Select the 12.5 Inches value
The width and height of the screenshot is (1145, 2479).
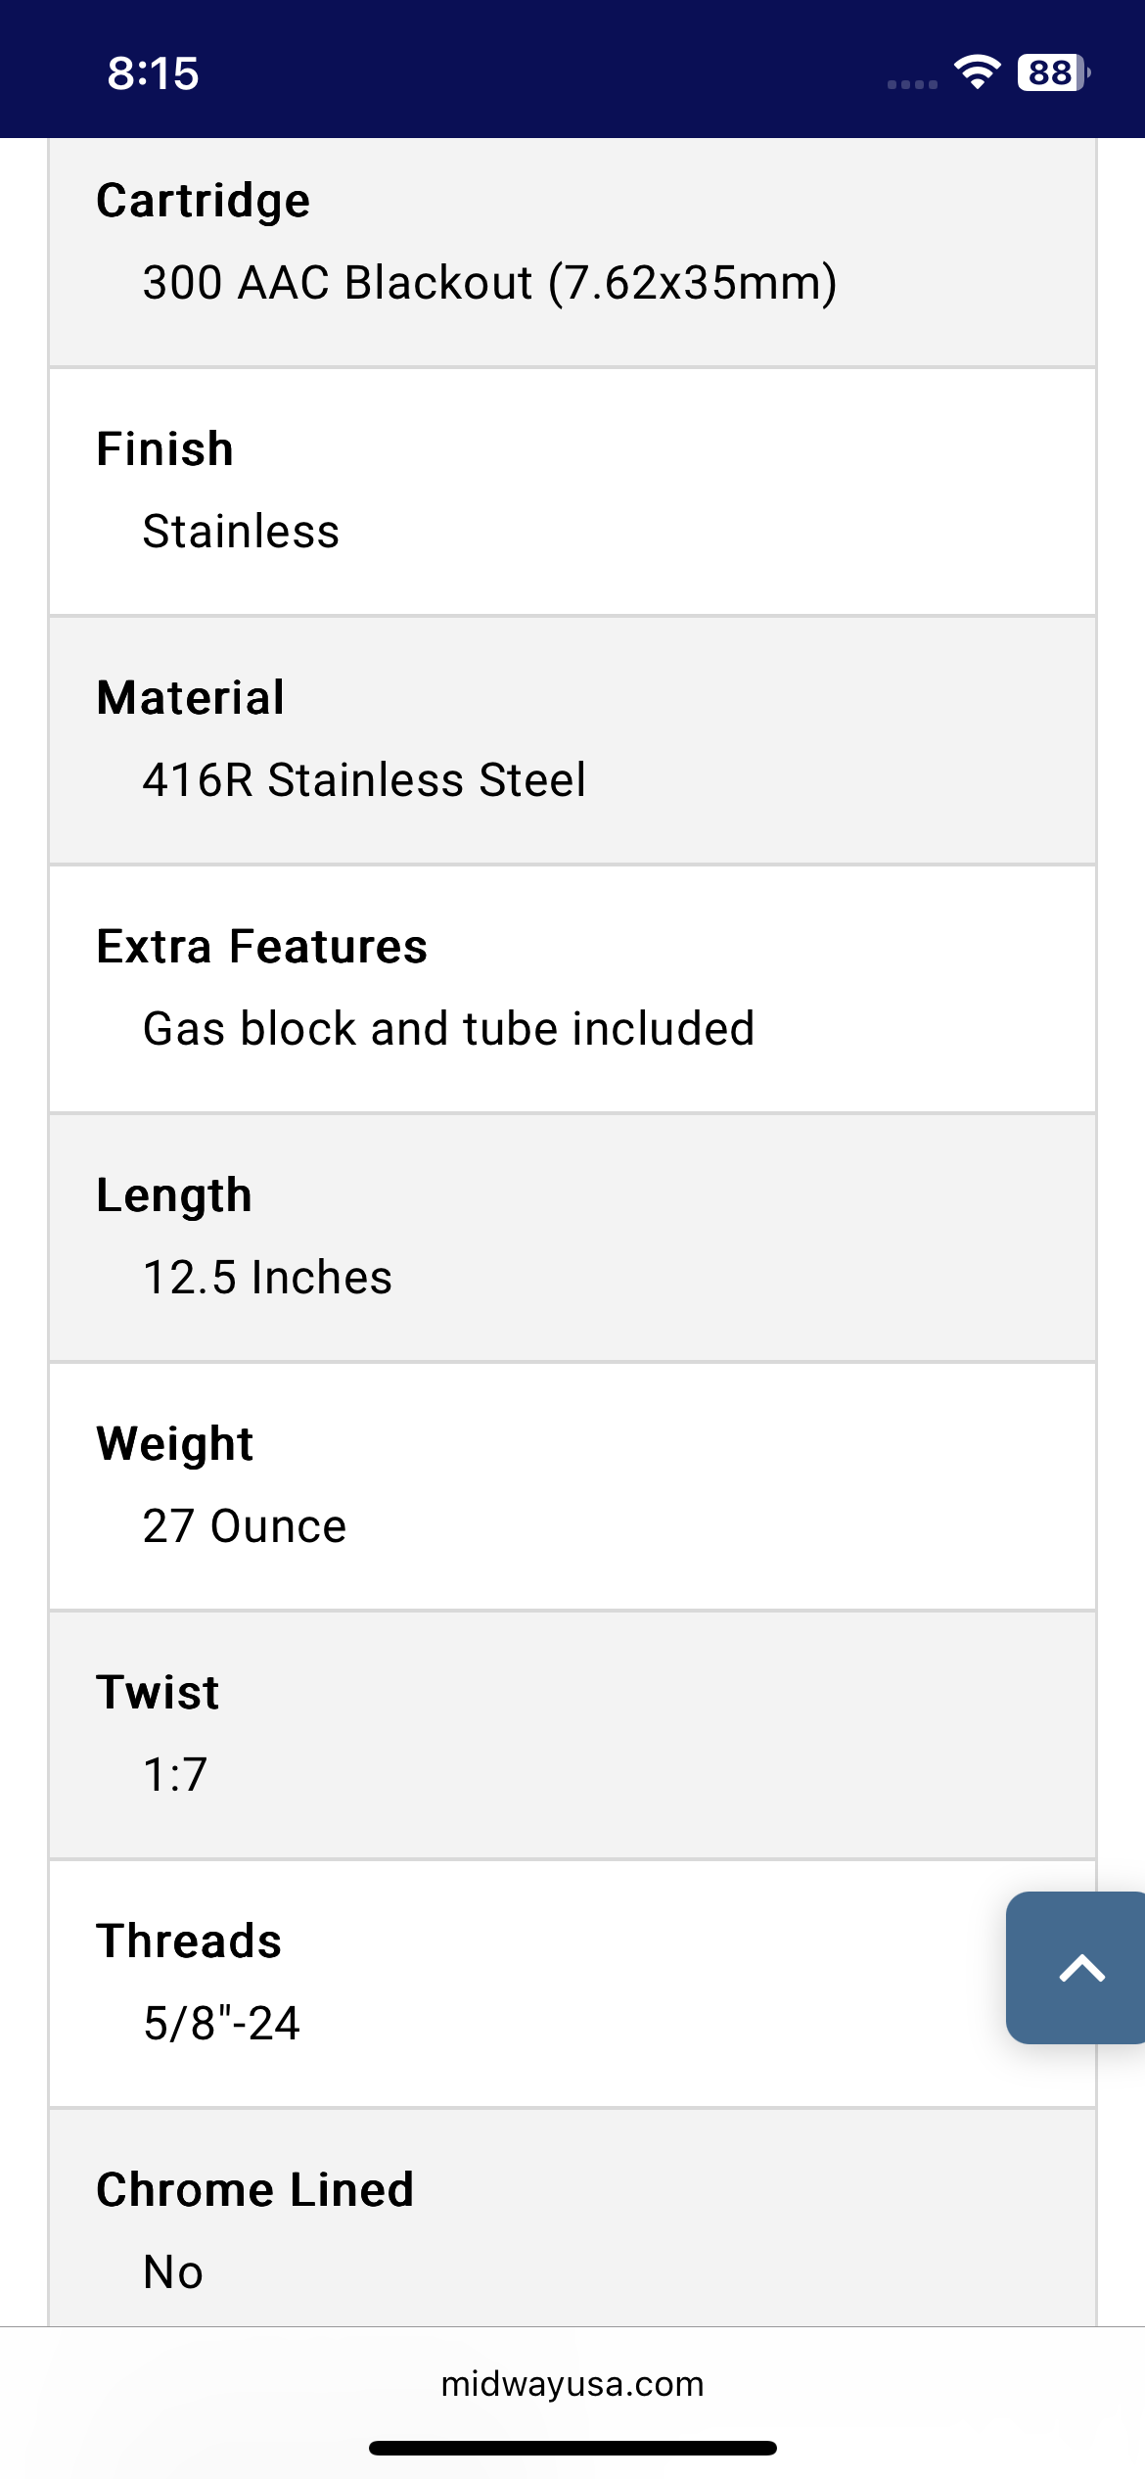pos(267,1278)
